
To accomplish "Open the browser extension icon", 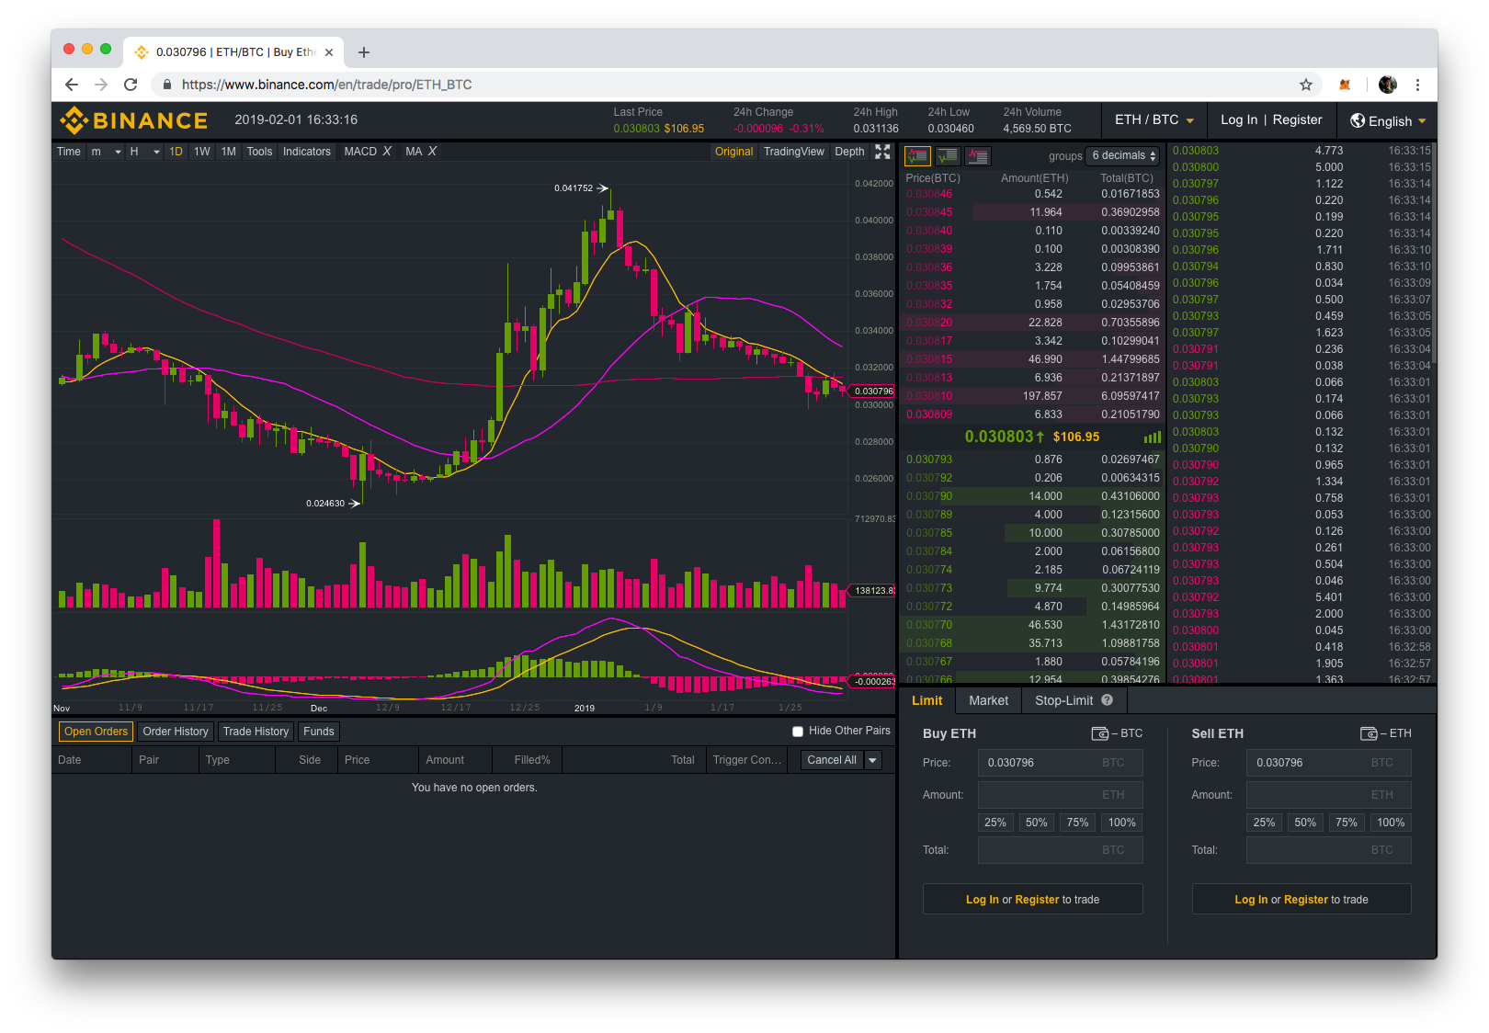I will 1345,85.
